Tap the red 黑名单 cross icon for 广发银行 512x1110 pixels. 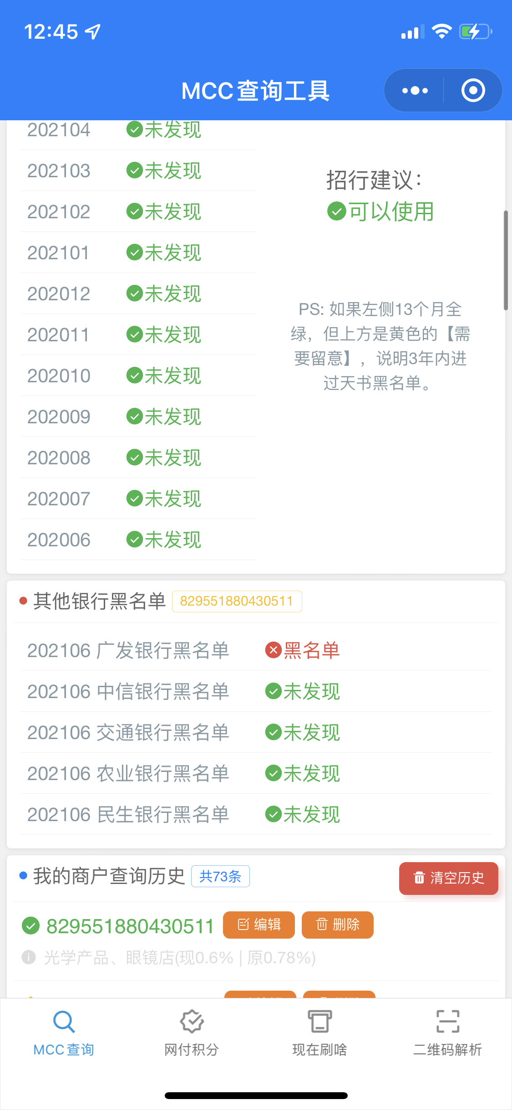(273, 650)
